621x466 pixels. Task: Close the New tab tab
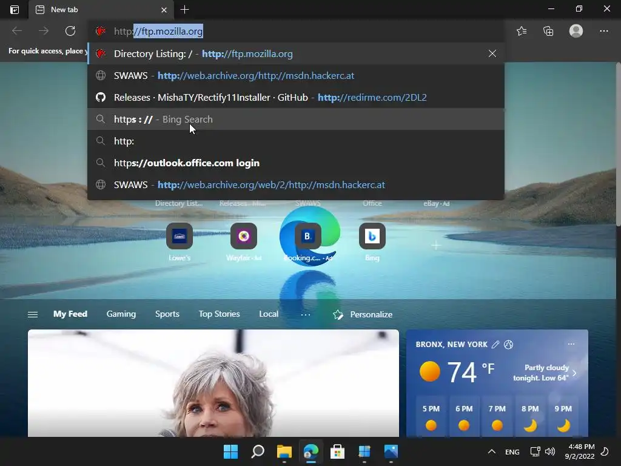164,10
